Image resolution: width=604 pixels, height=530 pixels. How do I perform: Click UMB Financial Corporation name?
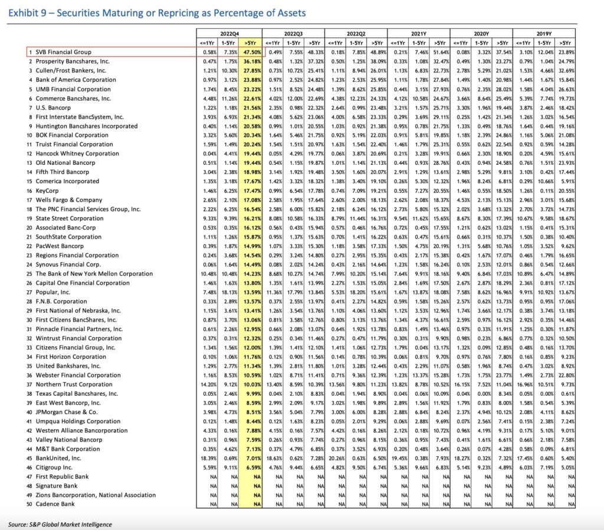73,89
